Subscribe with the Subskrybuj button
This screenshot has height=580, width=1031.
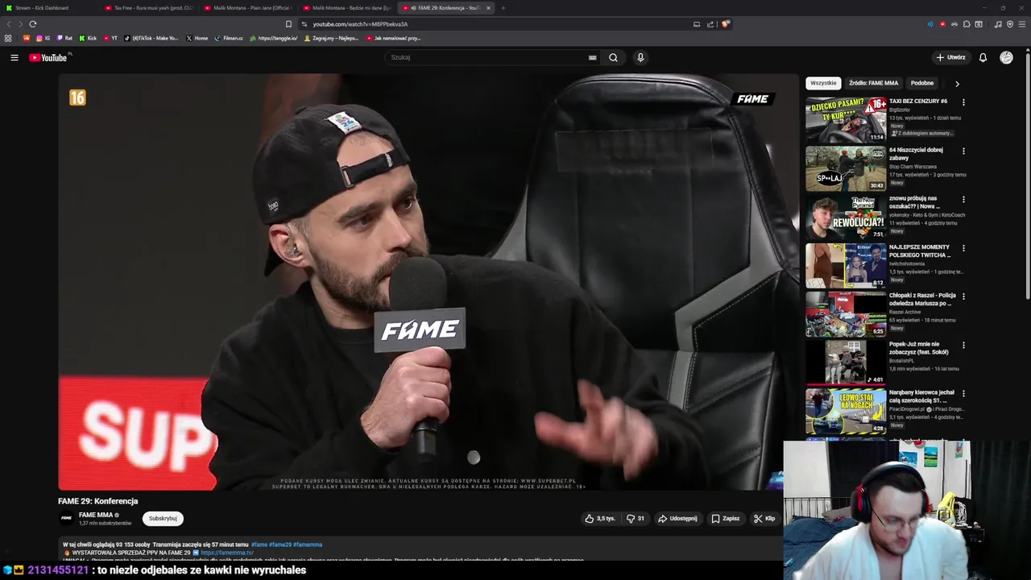click(163, 519)
